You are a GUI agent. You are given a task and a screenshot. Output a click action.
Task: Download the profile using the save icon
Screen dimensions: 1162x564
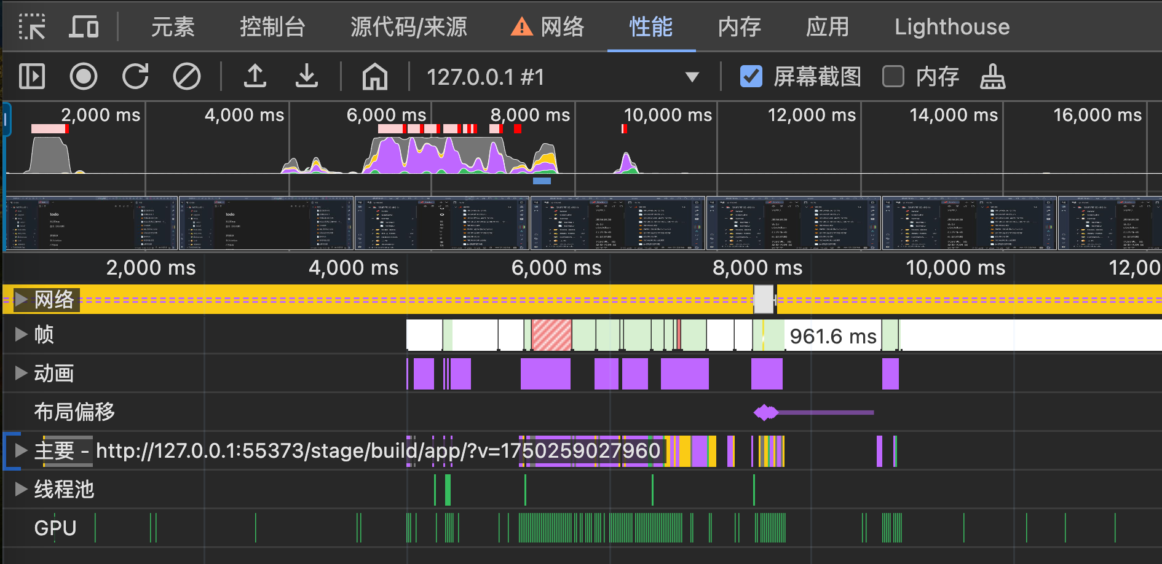tap(307, 77)
